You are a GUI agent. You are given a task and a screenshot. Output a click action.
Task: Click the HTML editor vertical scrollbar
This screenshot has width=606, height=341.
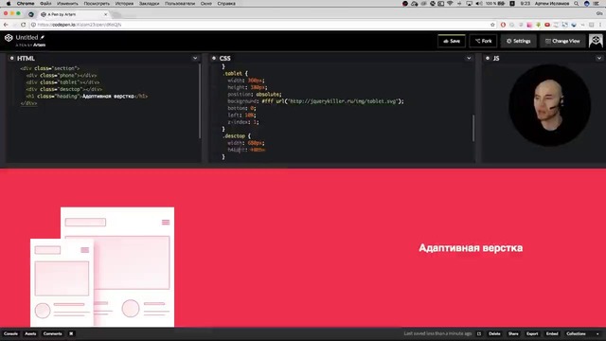tap(200, 101)
